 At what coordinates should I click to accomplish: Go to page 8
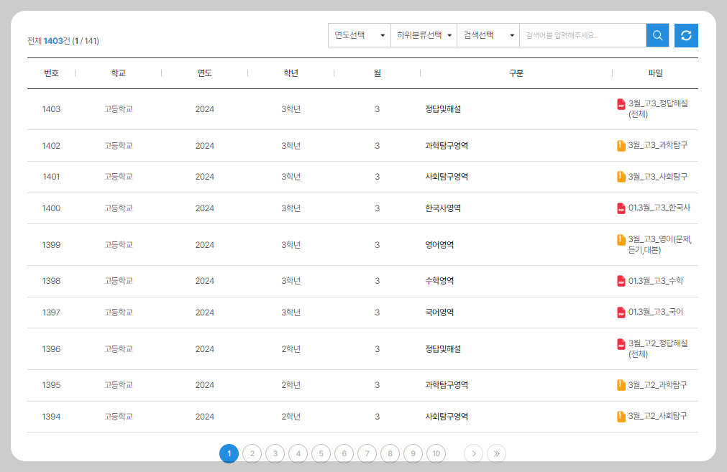[390, 453]
